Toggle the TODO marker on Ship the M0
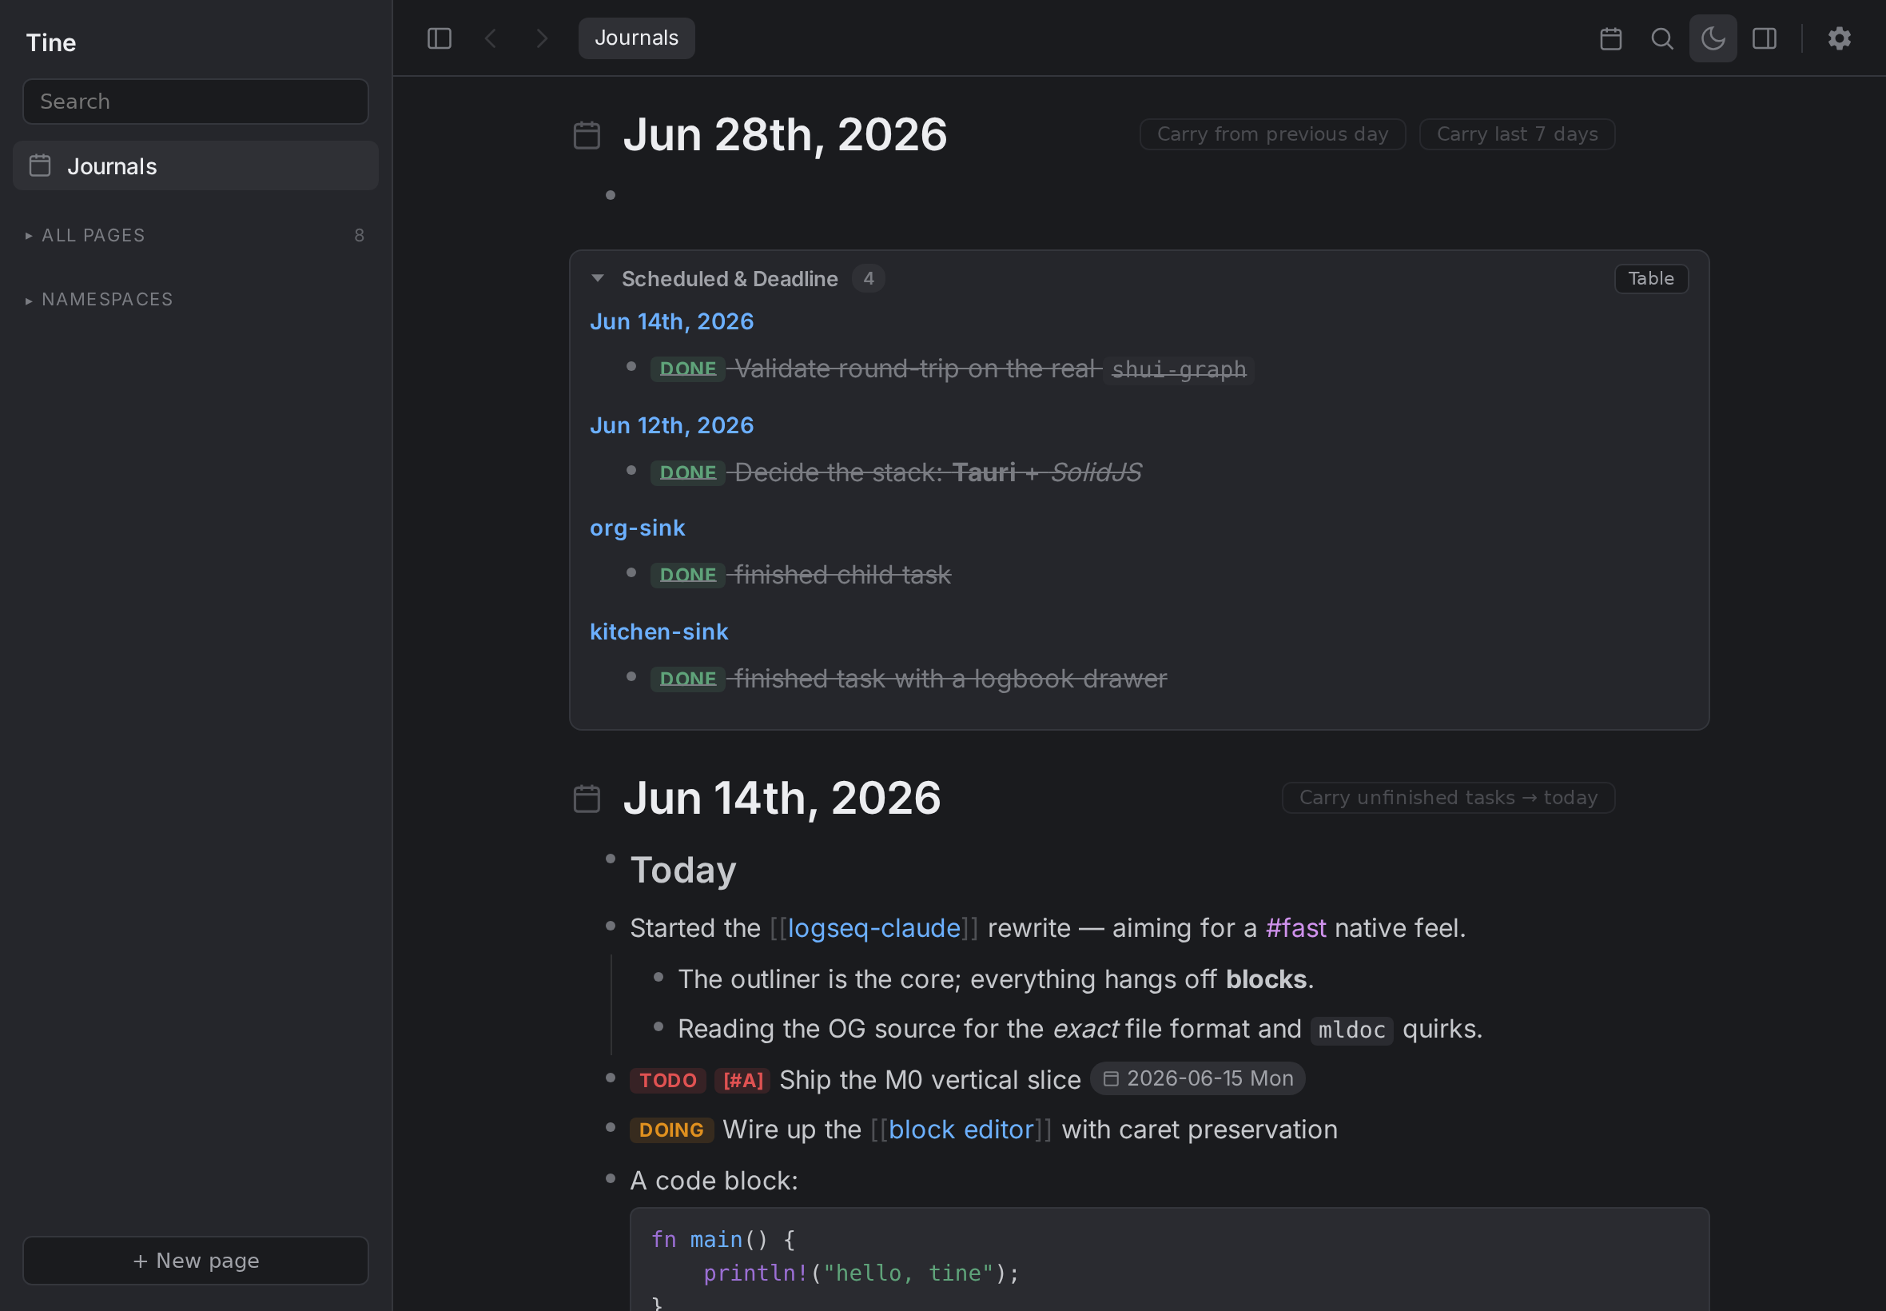The image size is (1886, 1311). click(x=667, y=1080)
